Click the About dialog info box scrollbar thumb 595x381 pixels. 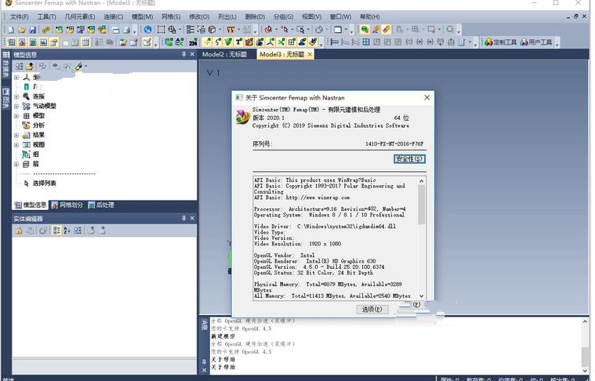coord(421,205)
